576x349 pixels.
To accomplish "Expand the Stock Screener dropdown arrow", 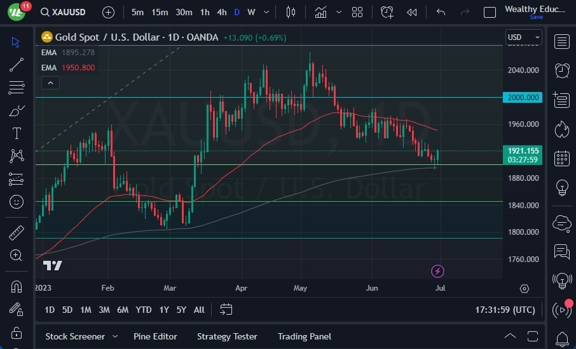I will coord(115,336).
